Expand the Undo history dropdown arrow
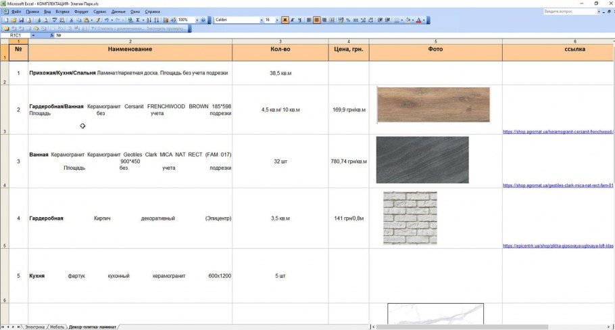Image resolution: width=615 pixels, height=330 pixels. point(112,20)
